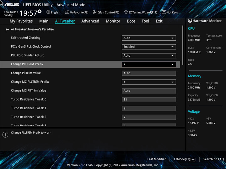Go to the Monitor tab
Viewport: 226px width, 169px height.
pyautogui.click(x=113, y=21)
